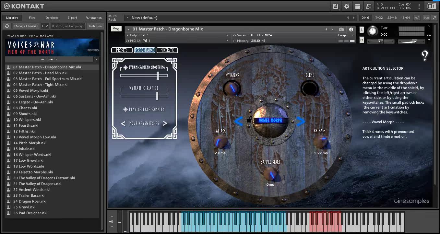Click the minimized view icon

[369, 6]
